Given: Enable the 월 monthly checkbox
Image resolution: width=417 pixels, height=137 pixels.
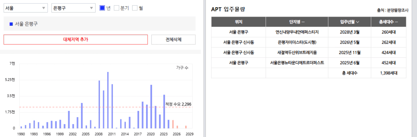Looking at the screenshot, I should [x=135, y=8].
